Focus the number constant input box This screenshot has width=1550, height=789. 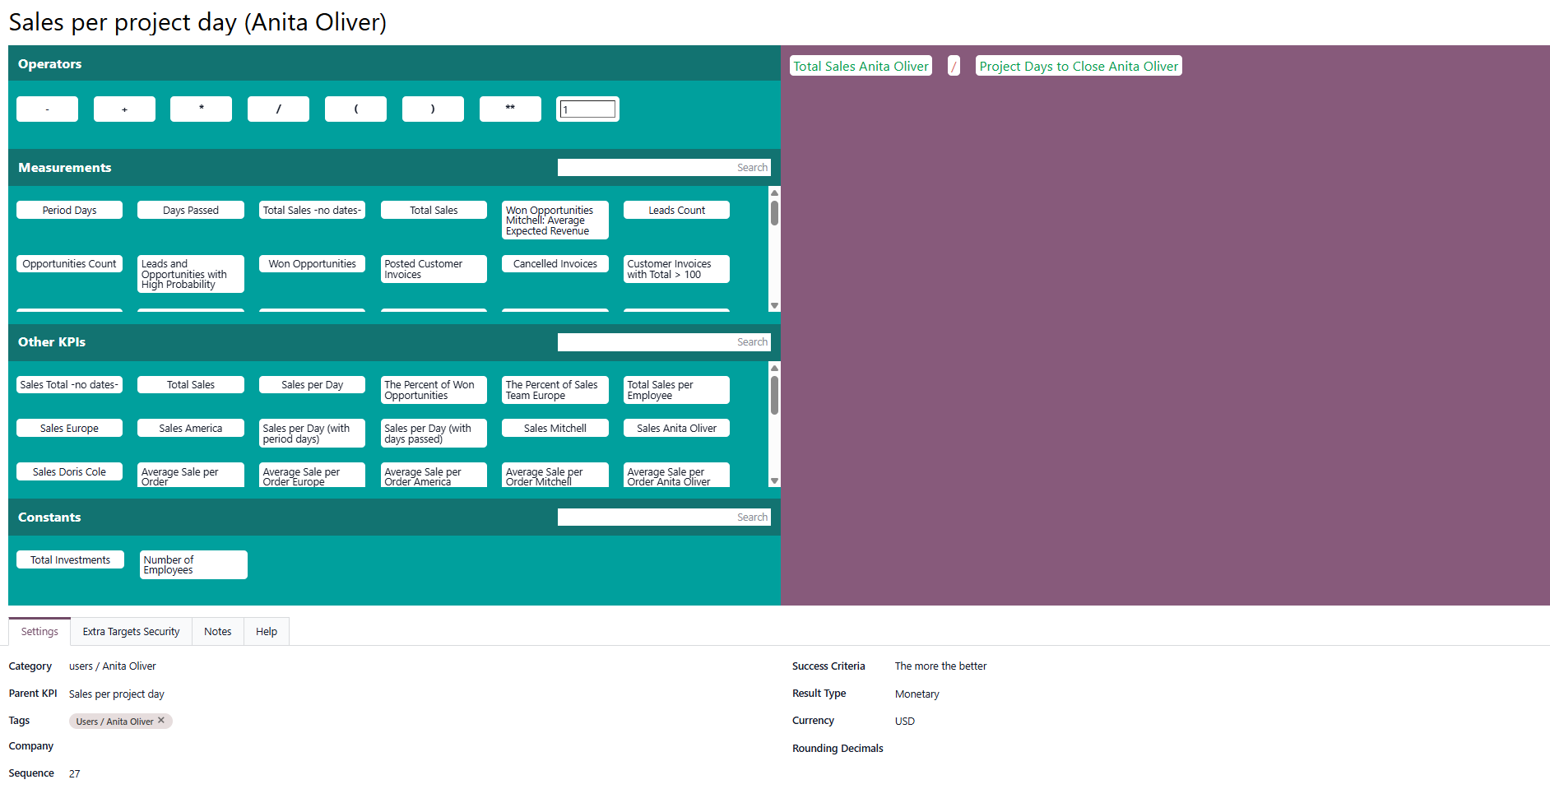click(587, 109)
